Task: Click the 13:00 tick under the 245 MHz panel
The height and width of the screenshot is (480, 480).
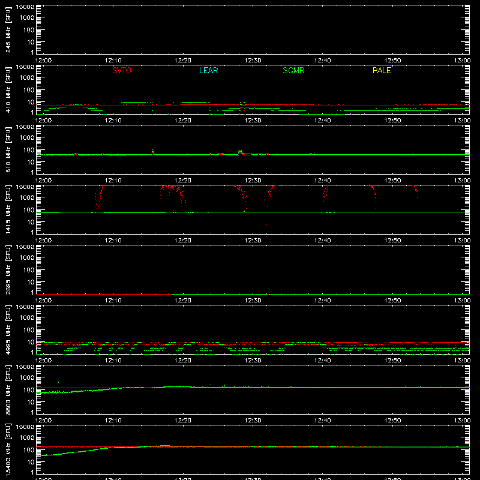Action: click(462, 61)
